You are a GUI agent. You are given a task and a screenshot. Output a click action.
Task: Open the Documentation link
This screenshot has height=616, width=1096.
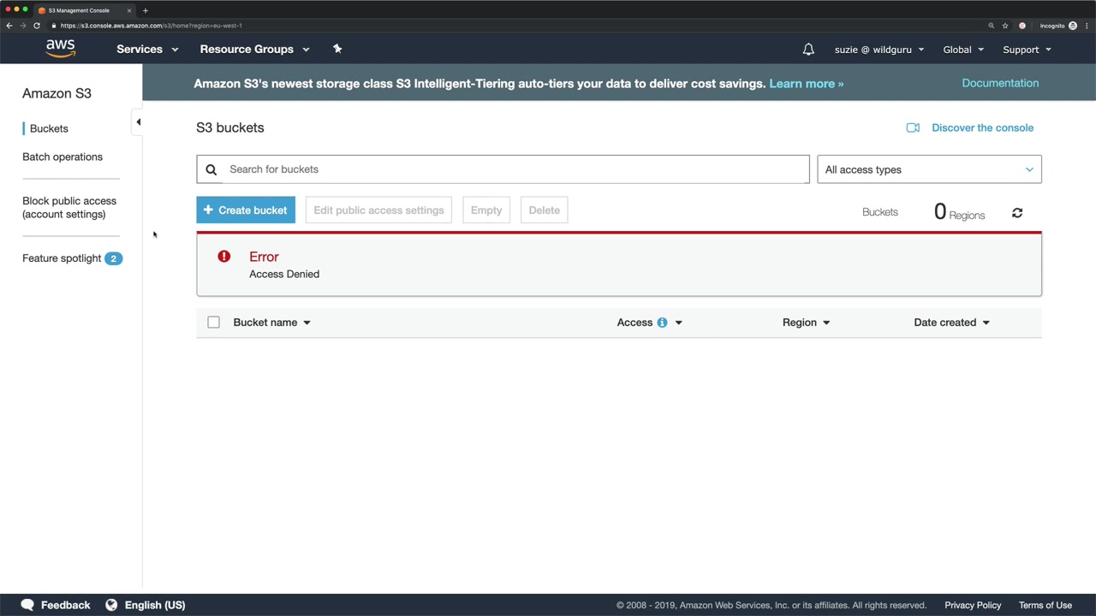(x=1000, y=83)
